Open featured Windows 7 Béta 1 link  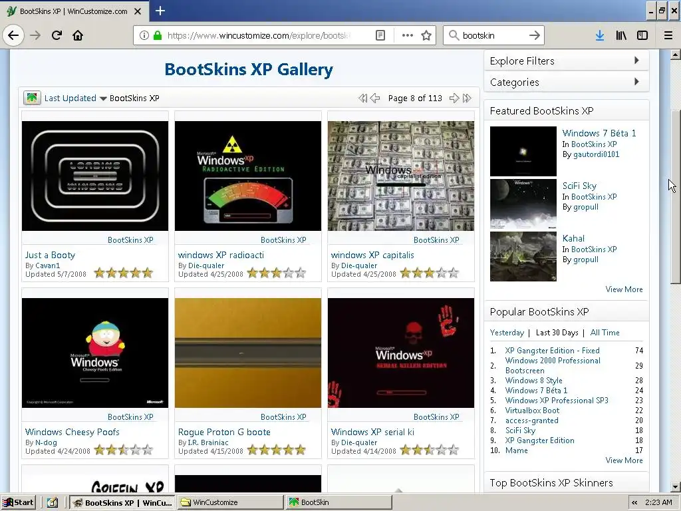(599, 133)
